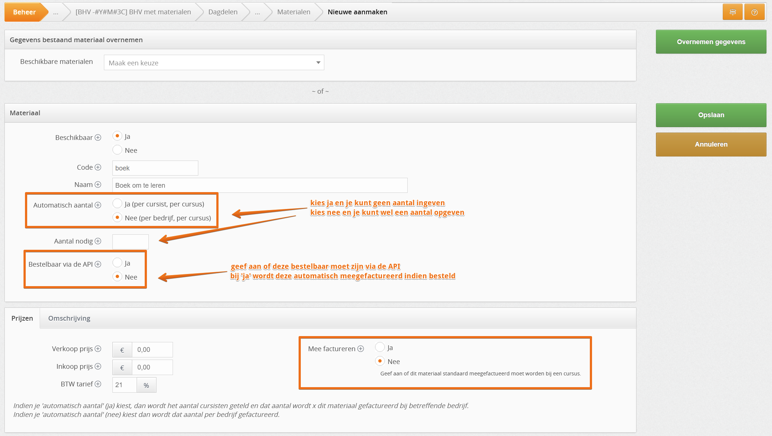772x436 pixels.
Task: Click info plus icon beside Mee factureren
Action: pyautogui.click(x=361, y=349)
